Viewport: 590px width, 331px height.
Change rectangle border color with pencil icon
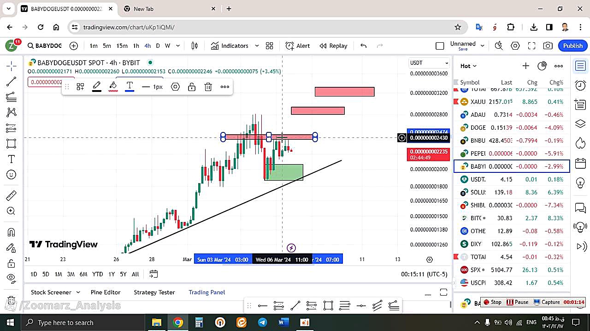click(96, 86)
